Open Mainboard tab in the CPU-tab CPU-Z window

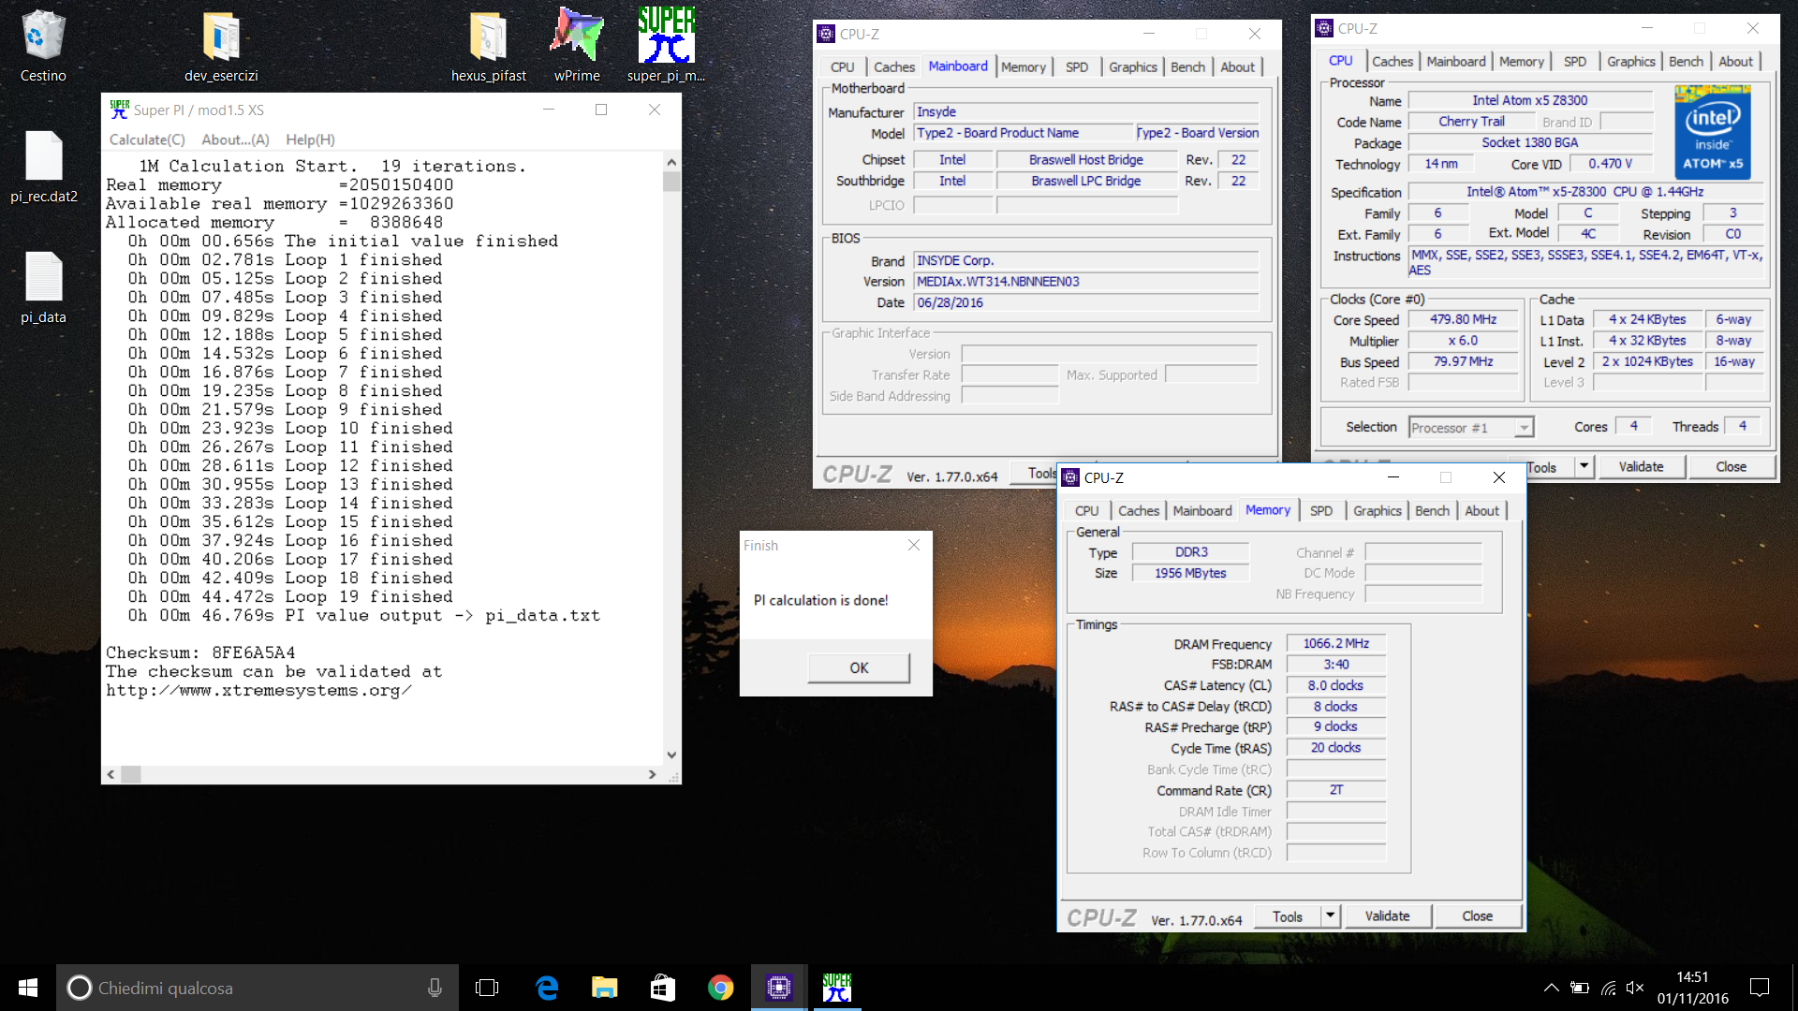tap(1456, 62)
